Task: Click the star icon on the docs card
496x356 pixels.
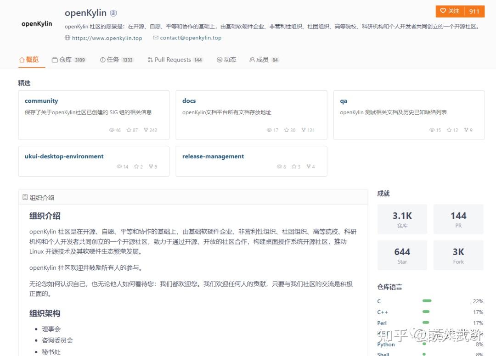Action: [x=286, y=130]
